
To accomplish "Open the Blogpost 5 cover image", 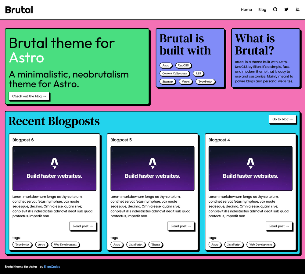I will tap(152, 169).
